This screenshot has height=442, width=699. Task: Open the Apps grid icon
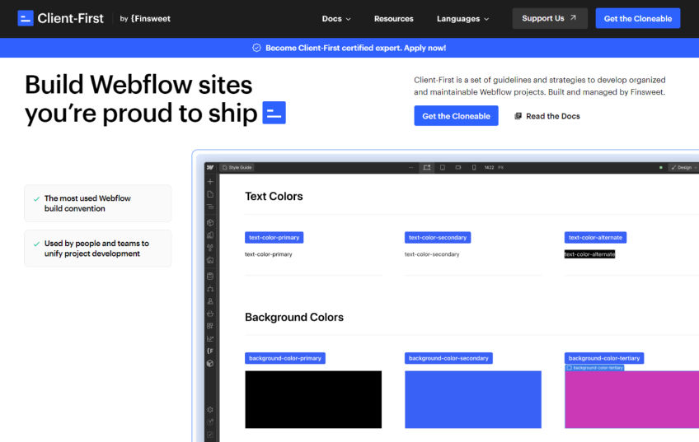tap(210, 326)
